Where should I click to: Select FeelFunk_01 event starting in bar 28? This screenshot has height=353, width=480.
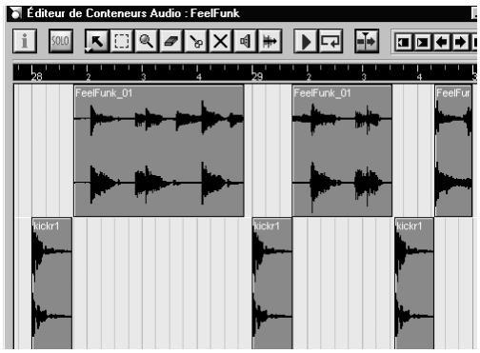pos(159,150)
